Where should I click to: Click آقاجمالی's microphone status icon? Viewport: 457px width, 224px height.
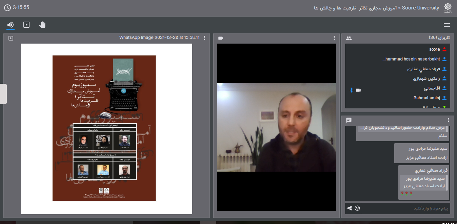[x=352, y=90]
